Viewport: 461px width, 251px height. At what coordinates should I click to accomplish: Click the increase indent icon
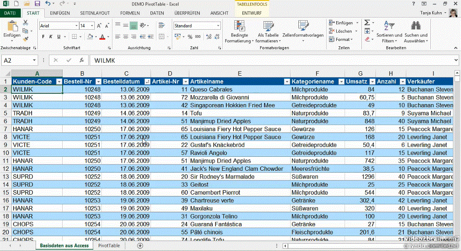coord(151,37)
